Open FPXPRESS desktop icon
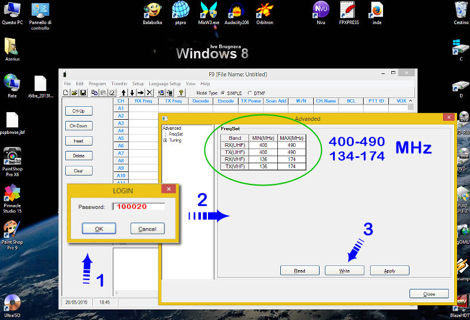 coord(349,14)
